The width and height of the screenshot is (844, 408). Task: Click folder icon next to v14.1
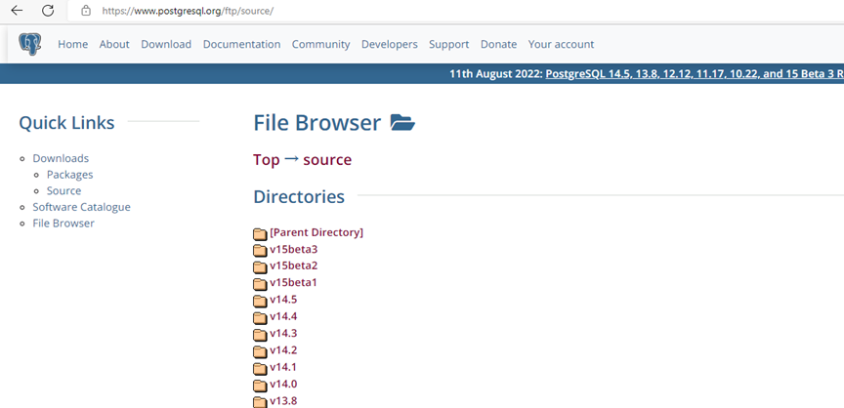click(x=260, y=368)
